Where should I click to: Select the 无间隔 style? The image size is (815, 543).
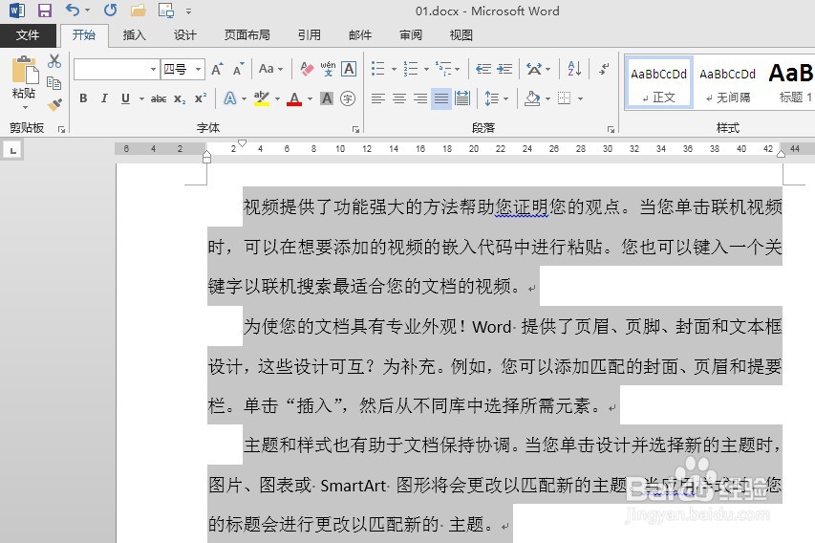tap(728, 82)
